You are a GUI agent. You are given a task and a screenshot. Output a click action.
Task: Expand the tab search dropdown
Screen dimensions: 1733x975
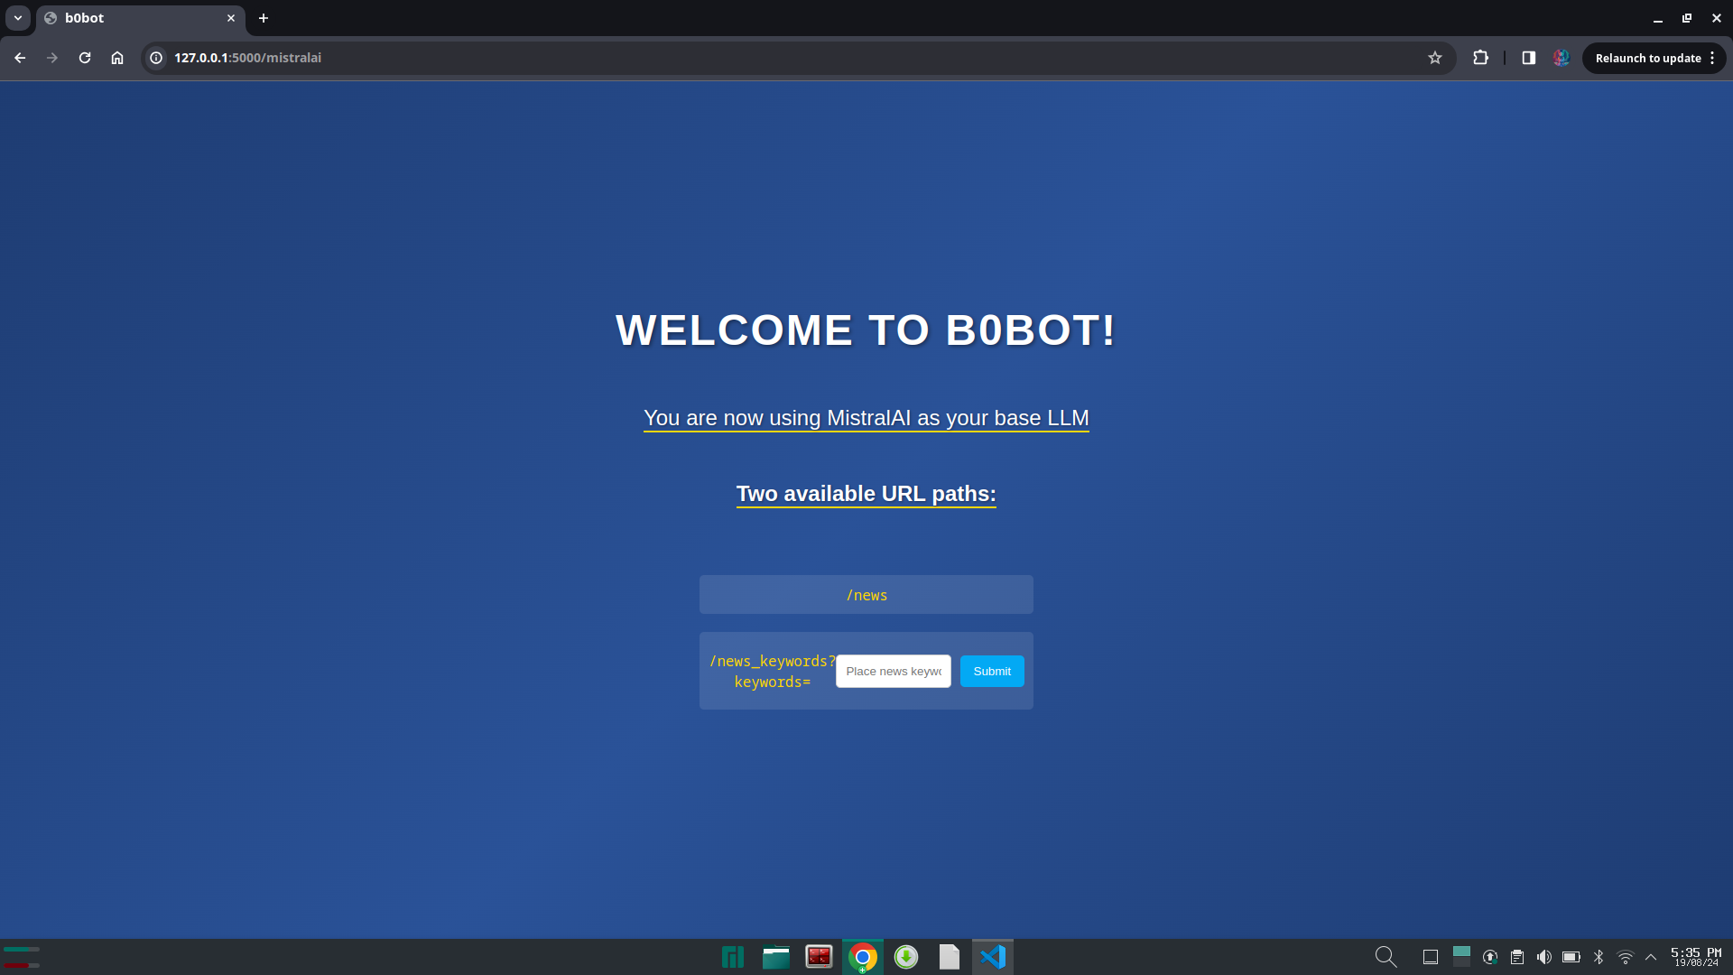coord(18,18)
